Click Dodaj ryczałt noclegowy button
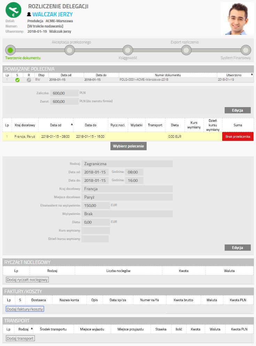256x346 pixels. click(x=27, y=280)
